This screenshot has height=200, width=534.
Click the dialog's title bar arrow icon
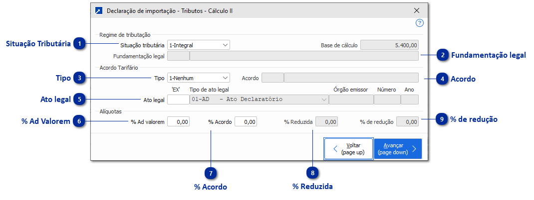click(x=98, y=10)
